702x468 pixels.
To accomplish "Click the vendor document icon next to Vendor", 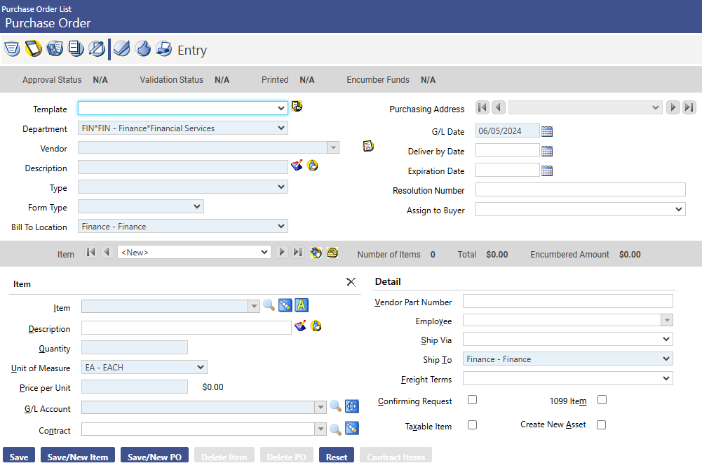I will click(x=368, y=145).
